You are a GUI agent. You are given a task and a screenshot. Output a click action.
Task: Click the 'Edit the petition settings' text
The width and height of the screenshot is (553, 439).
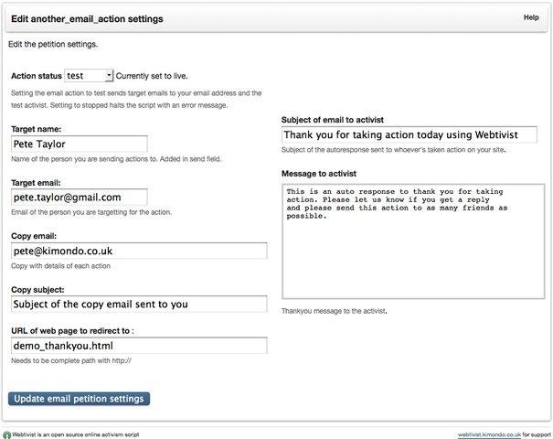pyautogui.click(x=52, y=44)
